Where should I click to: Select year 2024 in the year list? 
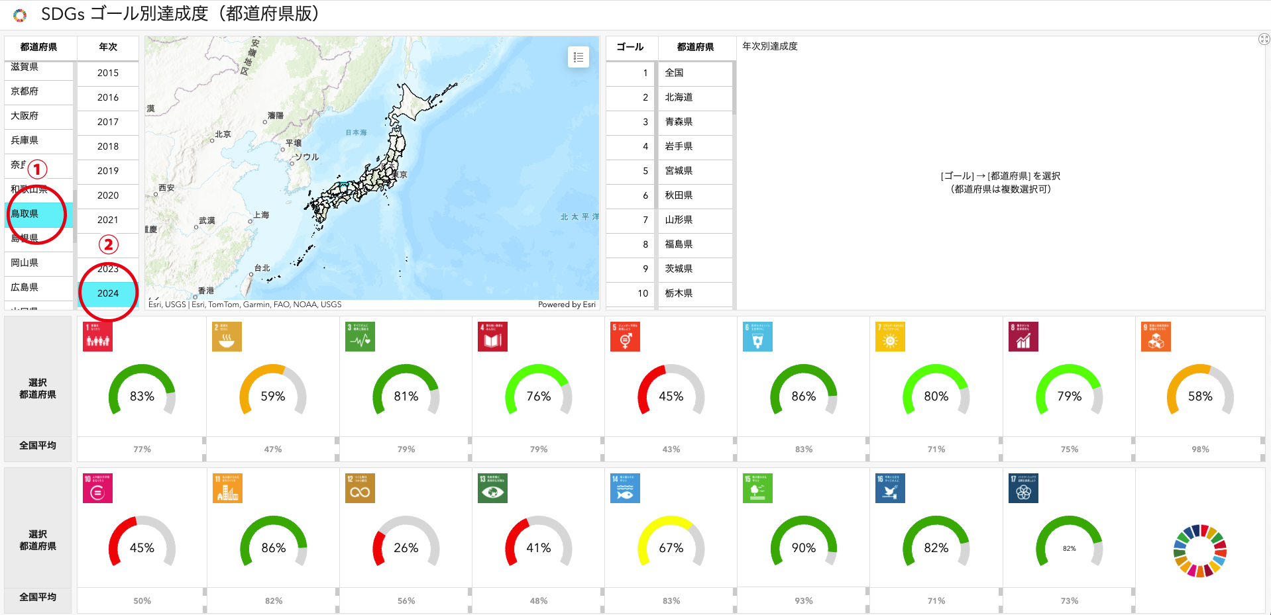coord(108,293)
